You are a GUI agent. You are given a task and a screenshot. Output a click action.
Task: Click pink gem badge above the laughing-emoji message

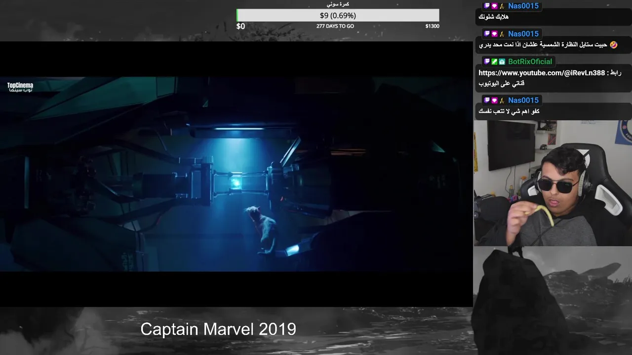pyautogui.click(x=494, y=34)
